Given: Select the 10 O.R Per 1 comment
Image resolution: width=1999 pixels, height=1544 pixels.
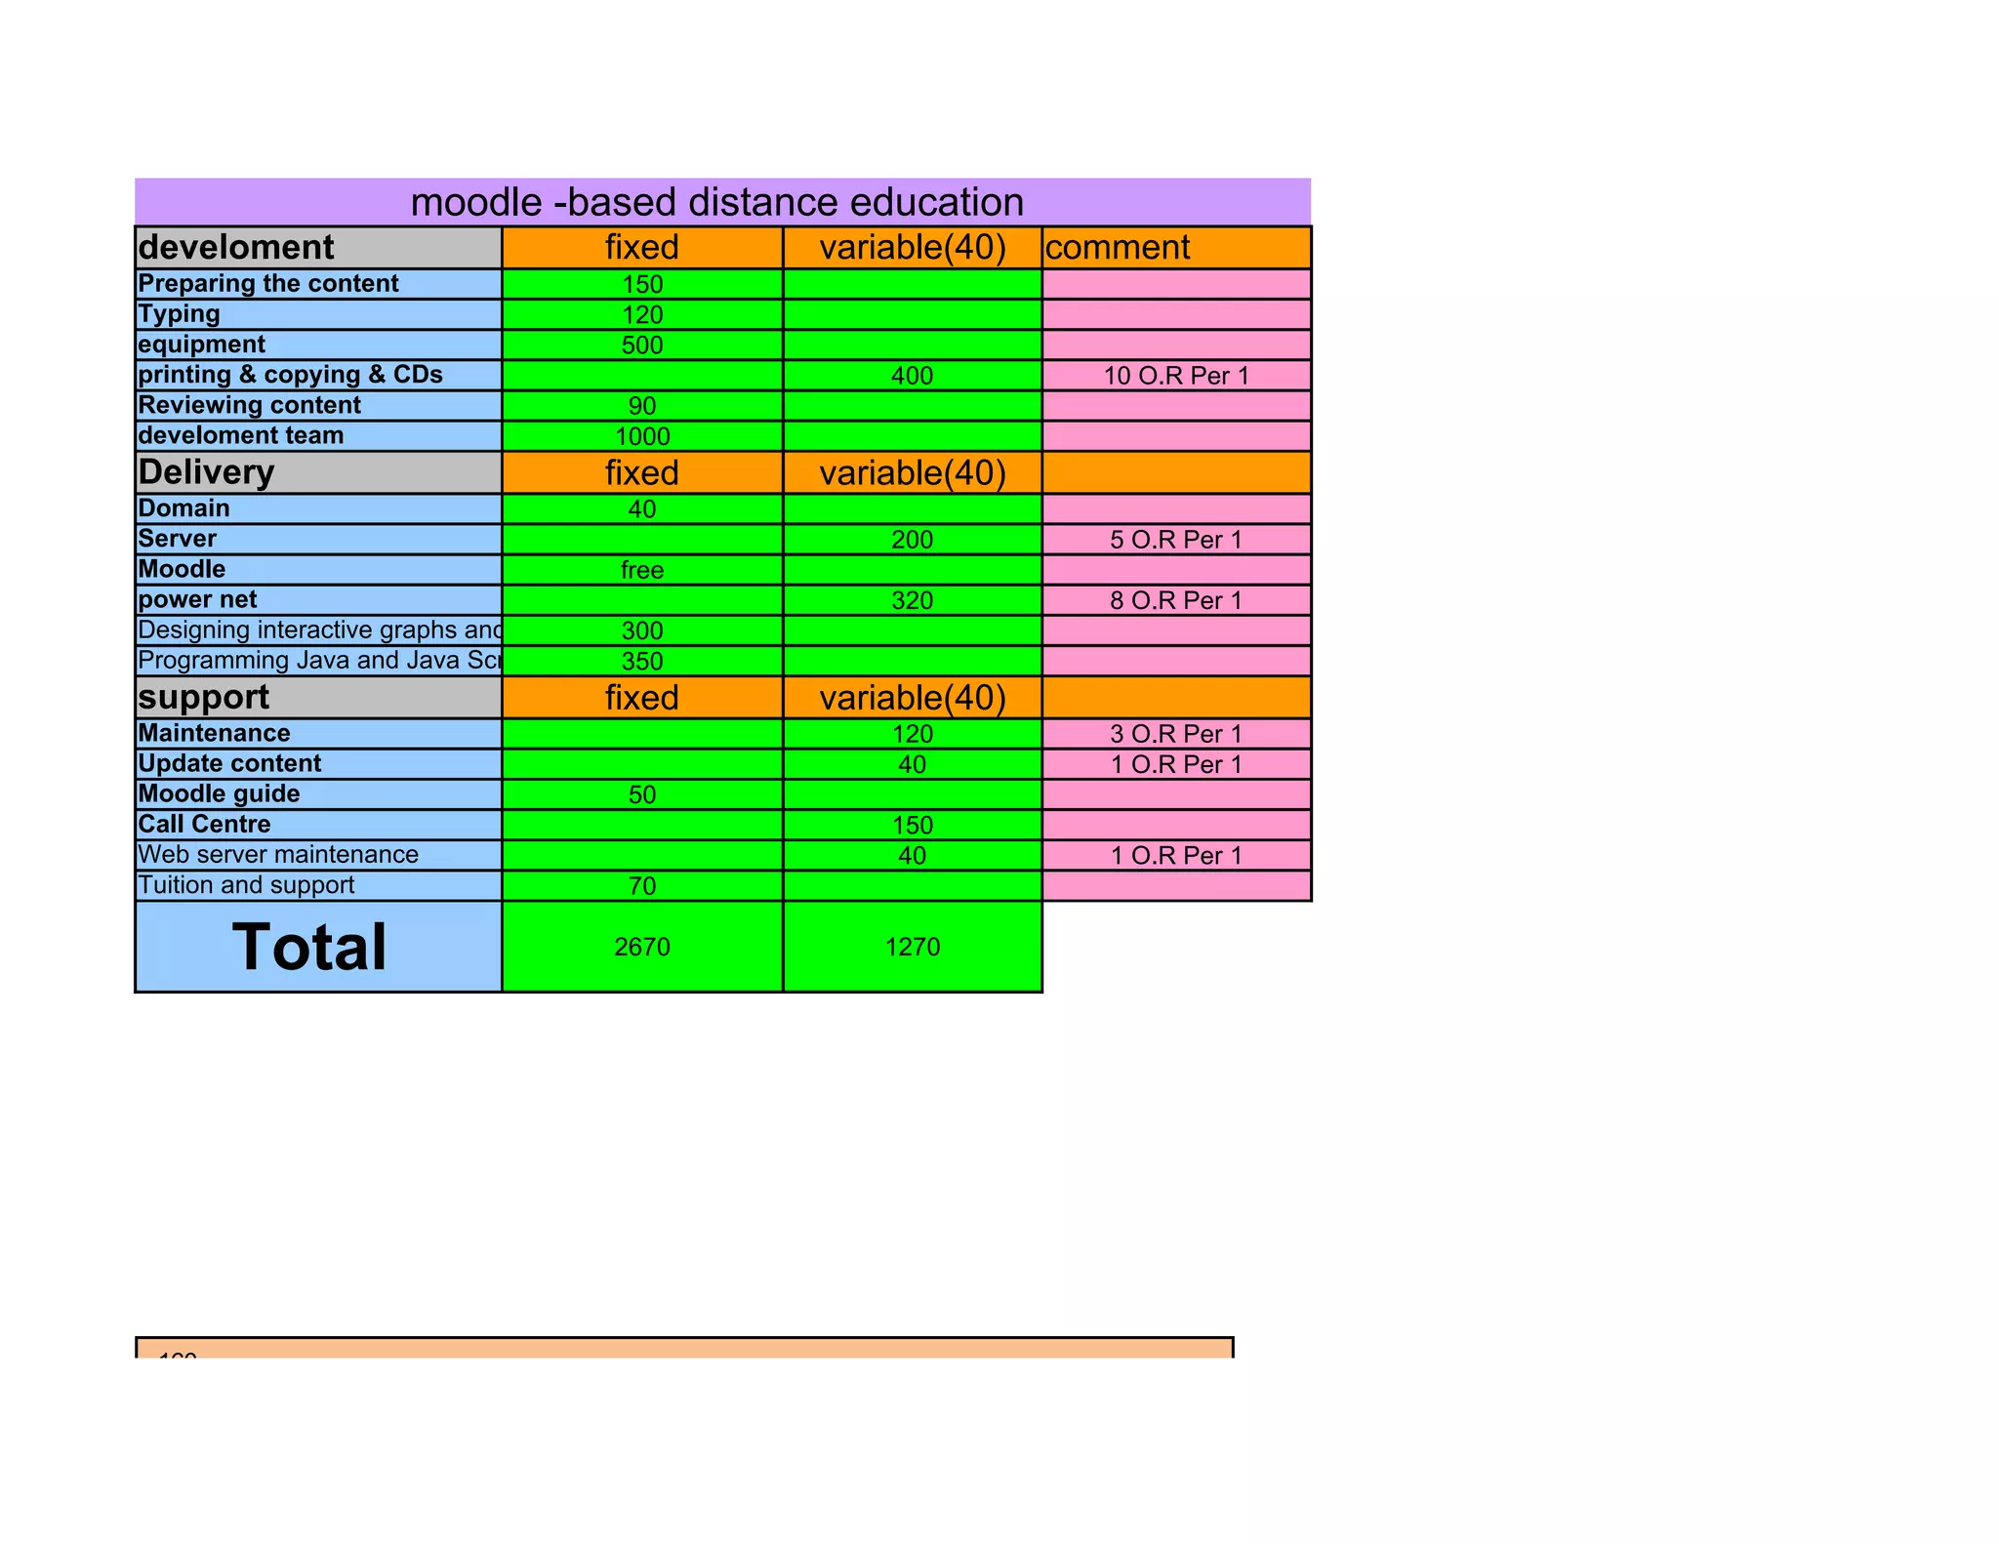Looking at the screenshot, I should 1175,376.
